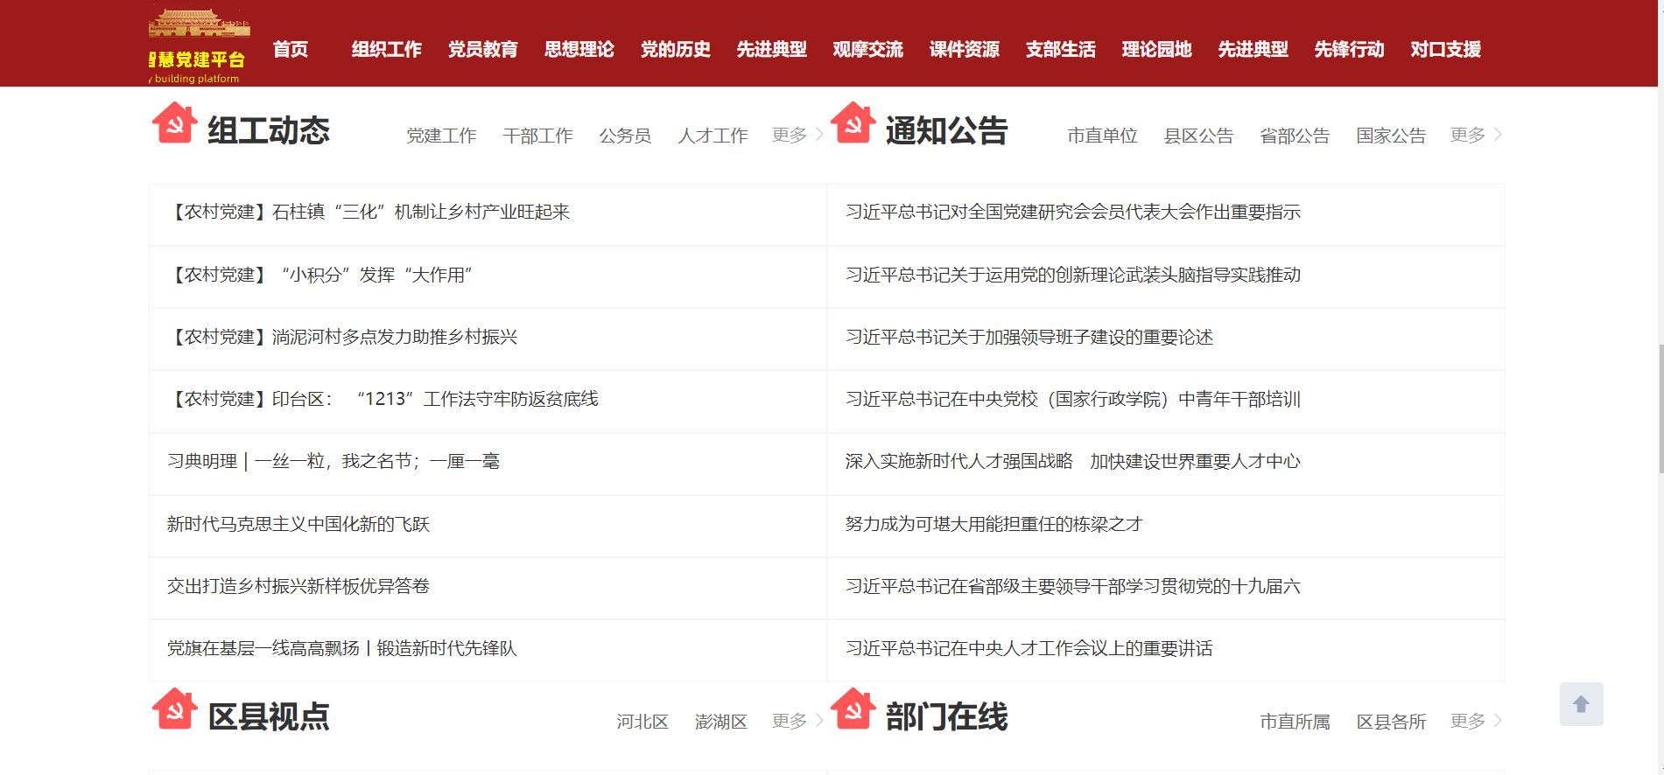This screenshot has width=1664, height=775.
Task: Open the 努力成为可堪大用能担重任的栋梁之才 notice
Action: (x=993, y=524)
